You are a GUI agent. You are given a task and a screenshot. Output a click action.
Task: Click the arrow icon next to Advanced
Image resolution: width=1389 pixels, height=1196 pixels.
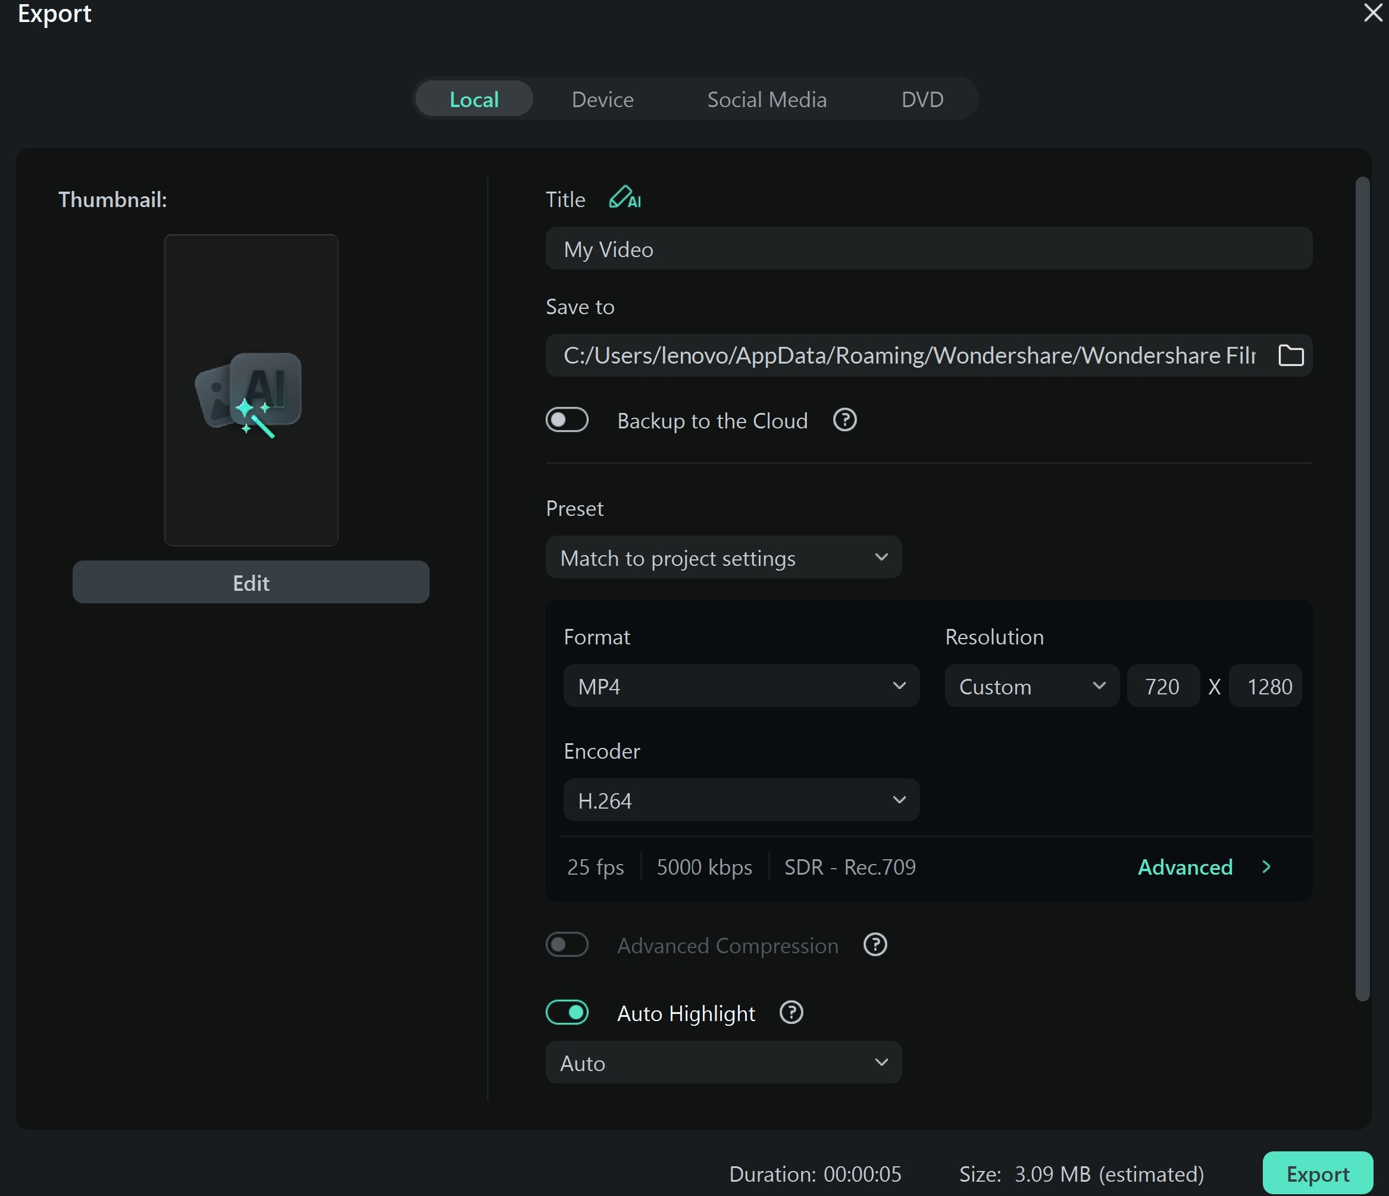tap(1266, 867)
